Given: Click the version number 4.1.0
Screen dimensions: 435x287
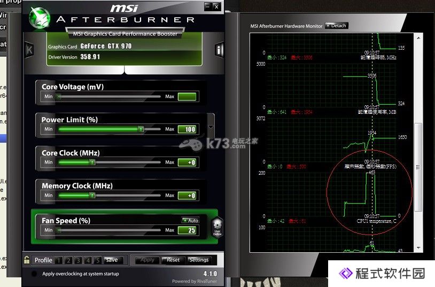Looking at the screenshot, I should point(211,274).
